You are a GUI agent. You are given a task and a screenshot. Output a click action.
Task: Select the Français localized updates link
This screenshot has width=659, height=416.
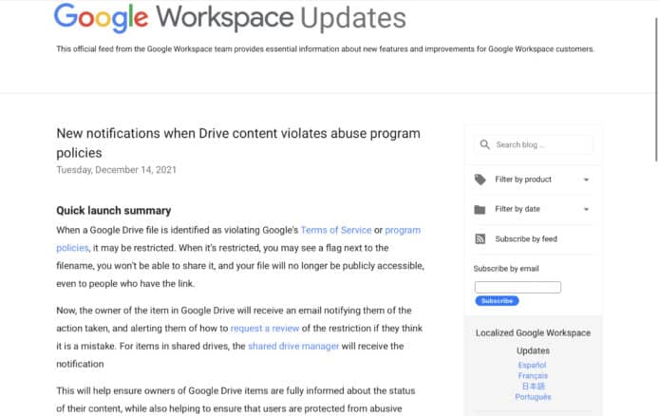(x=532, y=376)
